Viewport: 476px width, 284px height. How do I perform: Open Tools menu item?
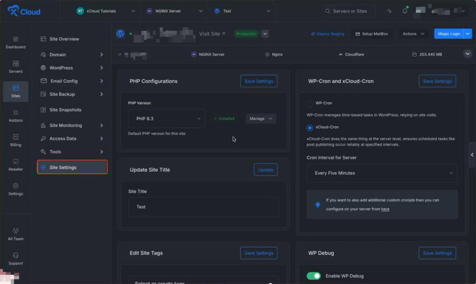tap(72, 152)
